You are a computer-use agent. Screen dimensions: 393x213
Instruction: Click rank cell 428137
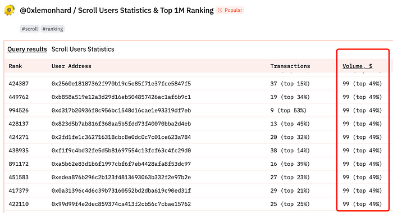click(19, 124)
